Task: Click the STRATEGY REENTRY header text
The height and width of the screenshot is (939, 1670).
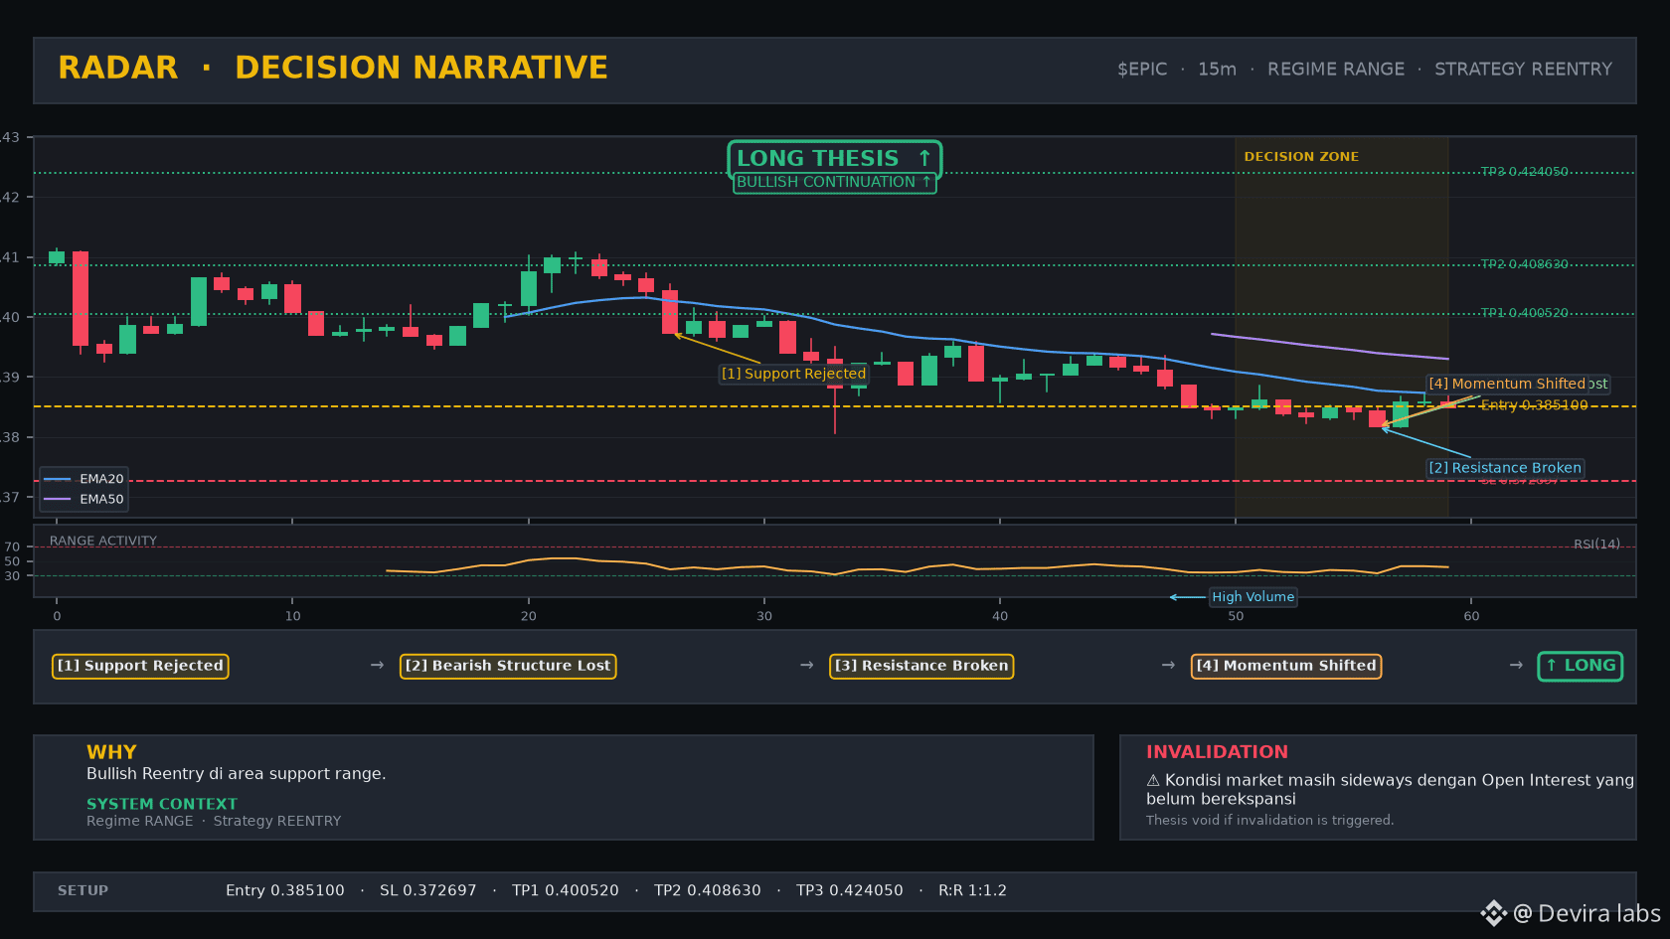Action: pyautogui.click(x=1523, y=70)
